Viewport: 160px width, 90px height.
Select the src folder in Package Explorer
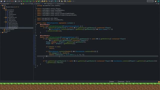point(6,8)
